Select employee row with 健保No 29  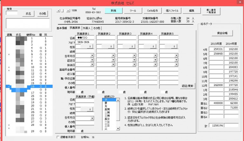pyautogui.click(x=29, y=131)
